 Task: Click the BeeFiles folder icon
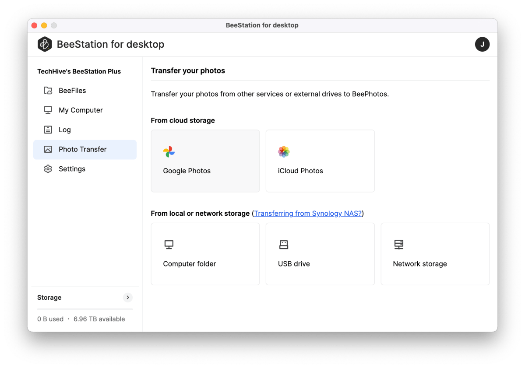48,90
